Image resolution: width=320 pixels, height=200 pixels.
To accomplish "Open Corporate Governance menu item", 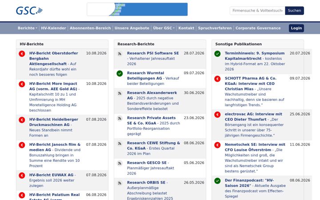I will [258, 28].
